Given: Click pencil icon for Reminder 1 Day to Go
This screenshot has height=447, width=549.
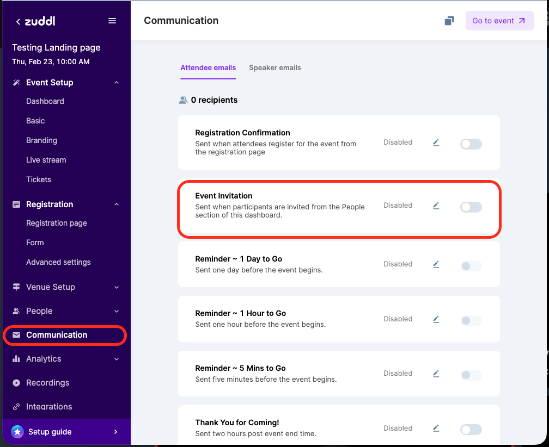Looking at the screenshot, I should [x=436, y=264].
